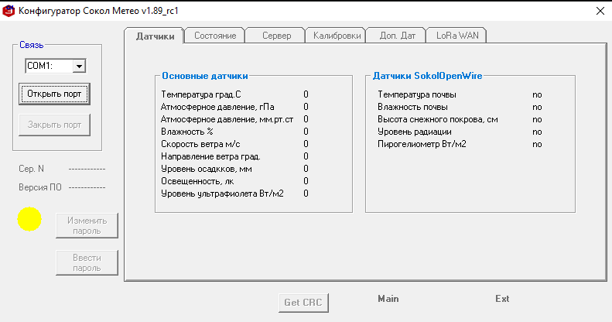Viewport: 612px width, 322px height.
Task: Click the Изменить пароль button
Action: [87, 225]
